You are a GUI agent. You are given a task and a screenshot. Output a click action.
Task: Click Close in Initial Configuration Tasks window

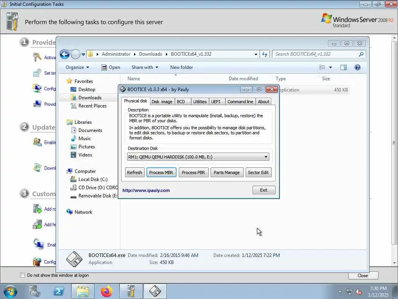[x=363, y=276]
